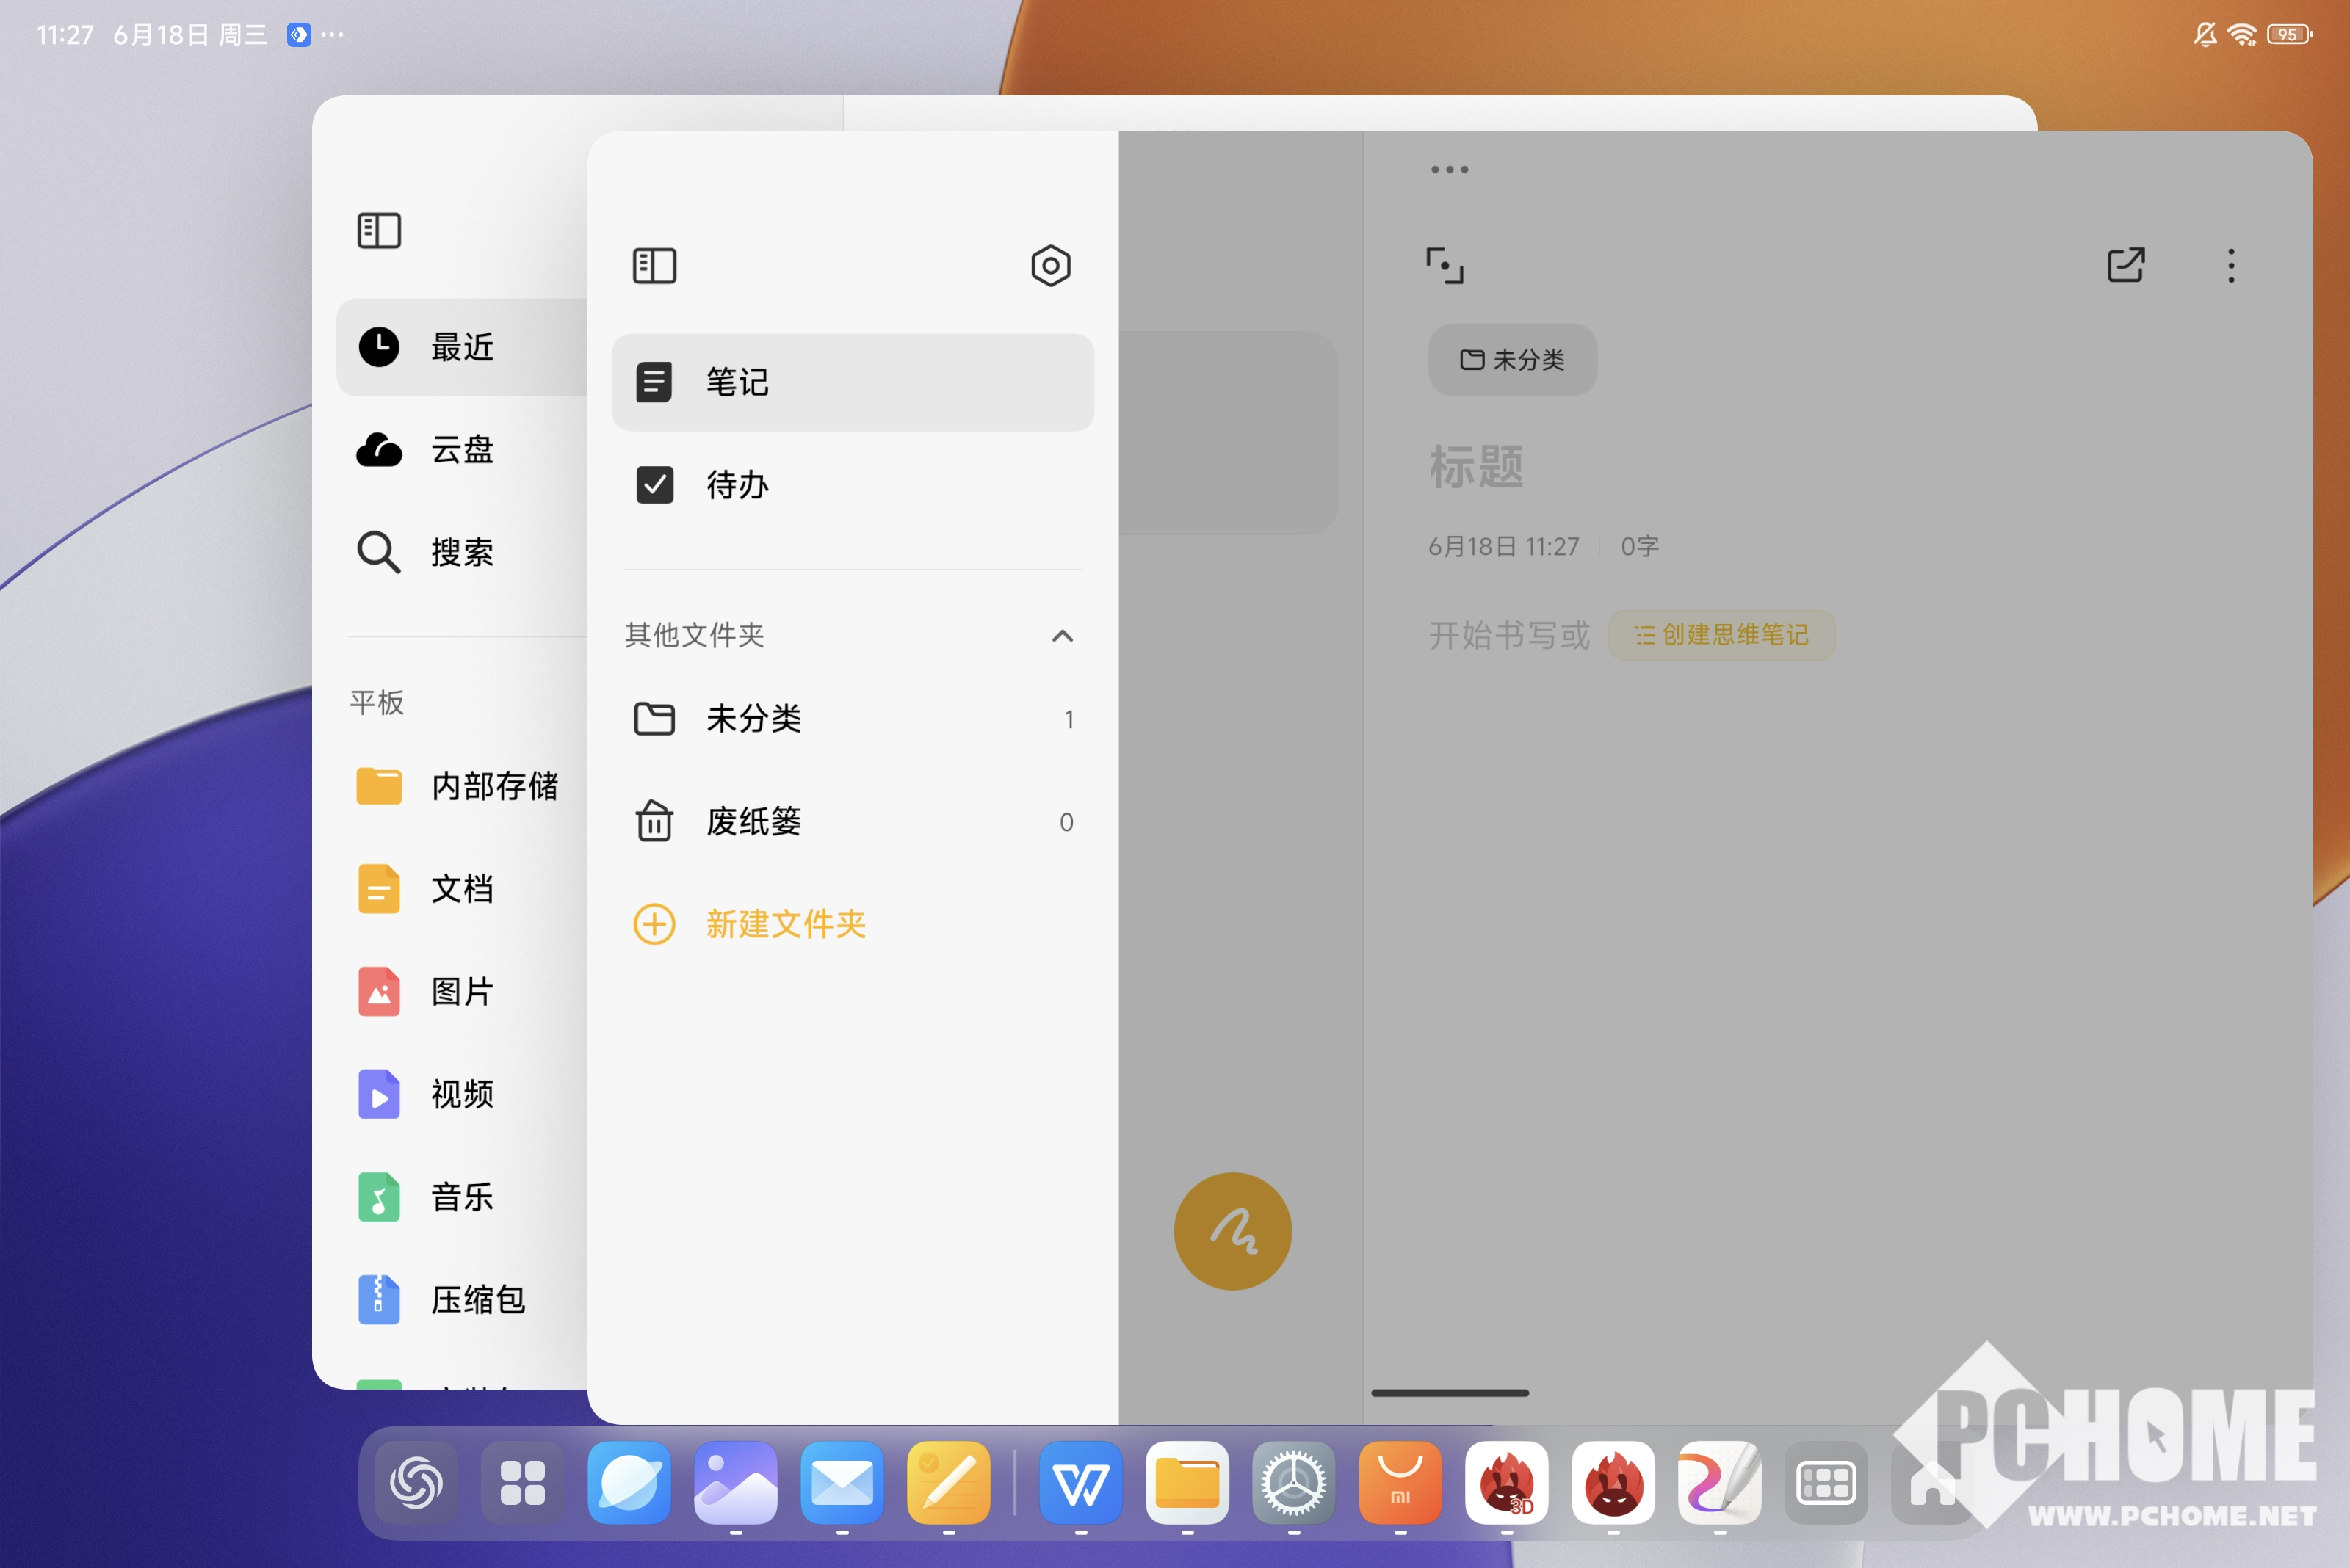The width and height of the screenshot is (2350, 1568).
Task: Launch AnTuTu 3D benchmark icon in dock
Action: [1507, 1483]
